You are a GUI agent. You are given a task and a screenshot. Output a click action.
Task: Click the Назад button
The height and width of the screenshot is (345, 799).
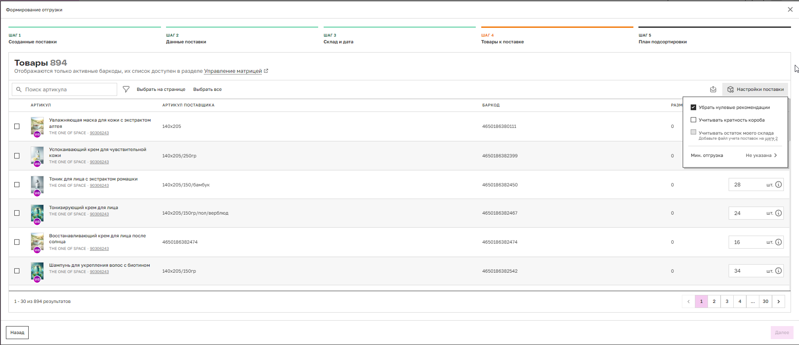click(x=17, y=332)
